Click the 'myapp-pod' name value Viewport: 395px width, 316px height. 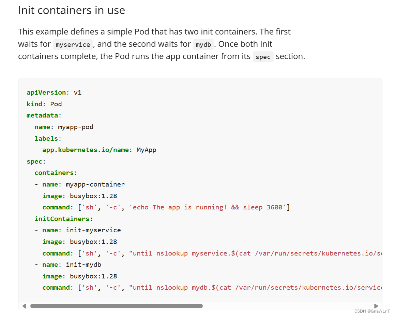(x=76, y=127)
